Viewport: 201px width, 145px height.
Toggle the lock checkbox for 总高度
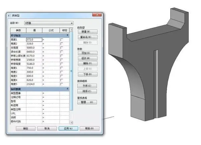[62, 48]
